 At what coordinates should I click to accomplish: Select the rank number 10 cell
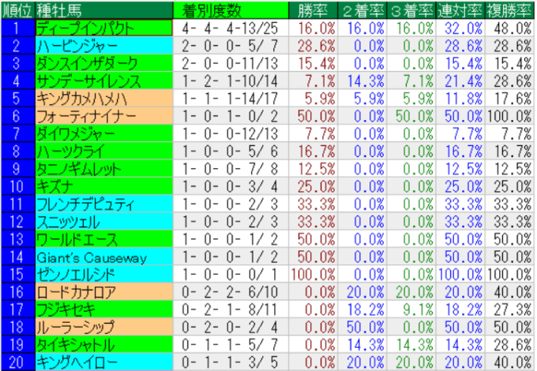[17, 186]
